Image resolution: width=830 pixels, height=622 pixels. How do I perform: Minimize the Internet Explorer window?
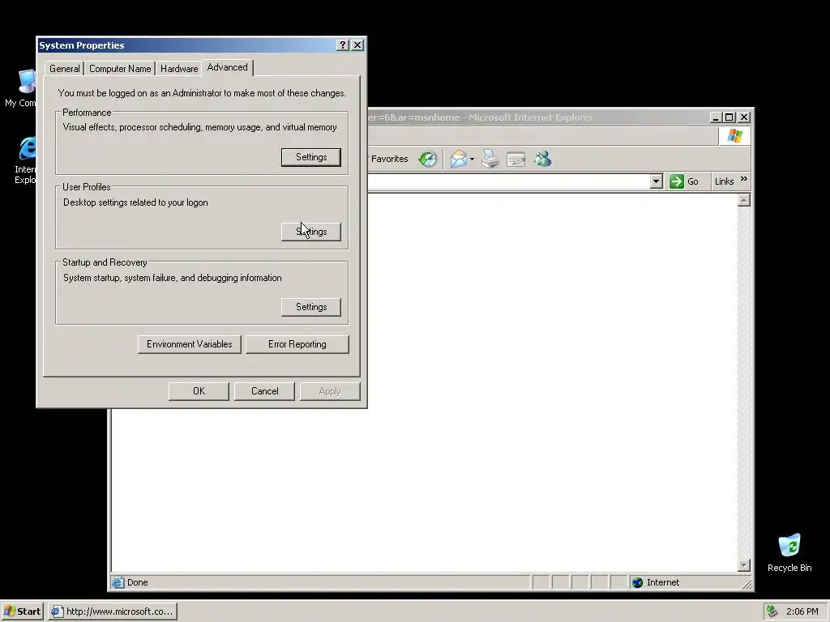point(717,117)
